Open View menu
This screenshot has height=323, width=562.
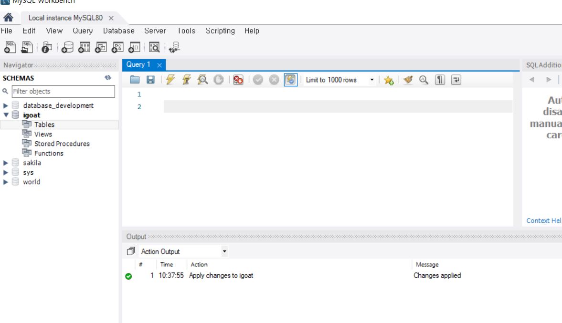(54, 31)
